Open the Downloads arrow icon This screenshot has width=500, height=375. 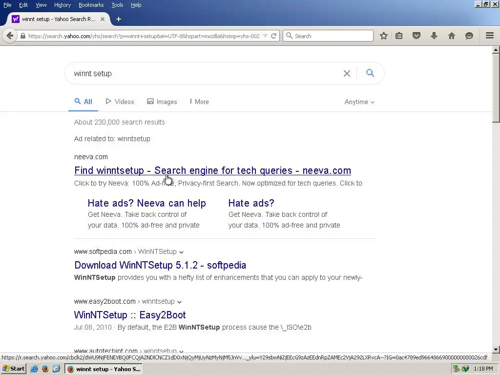pyautogui.click(x=434, y=36)
